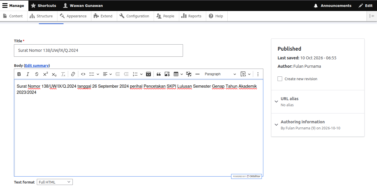Image resolution: width=377 pixels, height=189 pixels.
Task: Open the Text format Full HTML dropdown
Action: tap(55, 182)
